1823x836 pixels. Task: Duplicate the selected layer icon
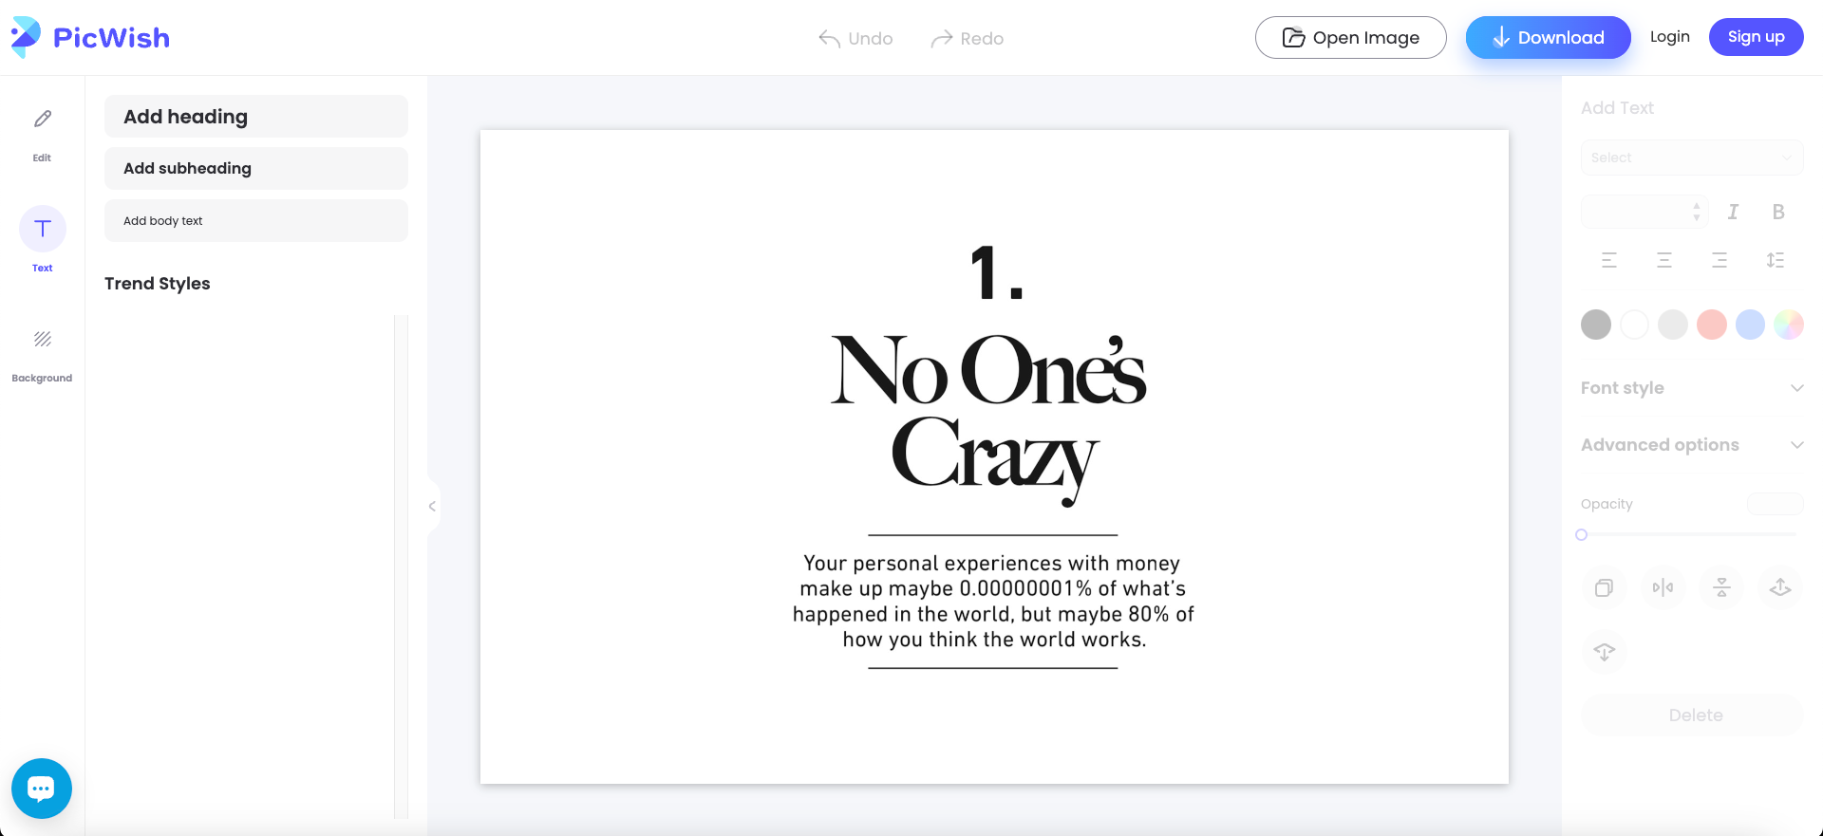coord(1604,587)
